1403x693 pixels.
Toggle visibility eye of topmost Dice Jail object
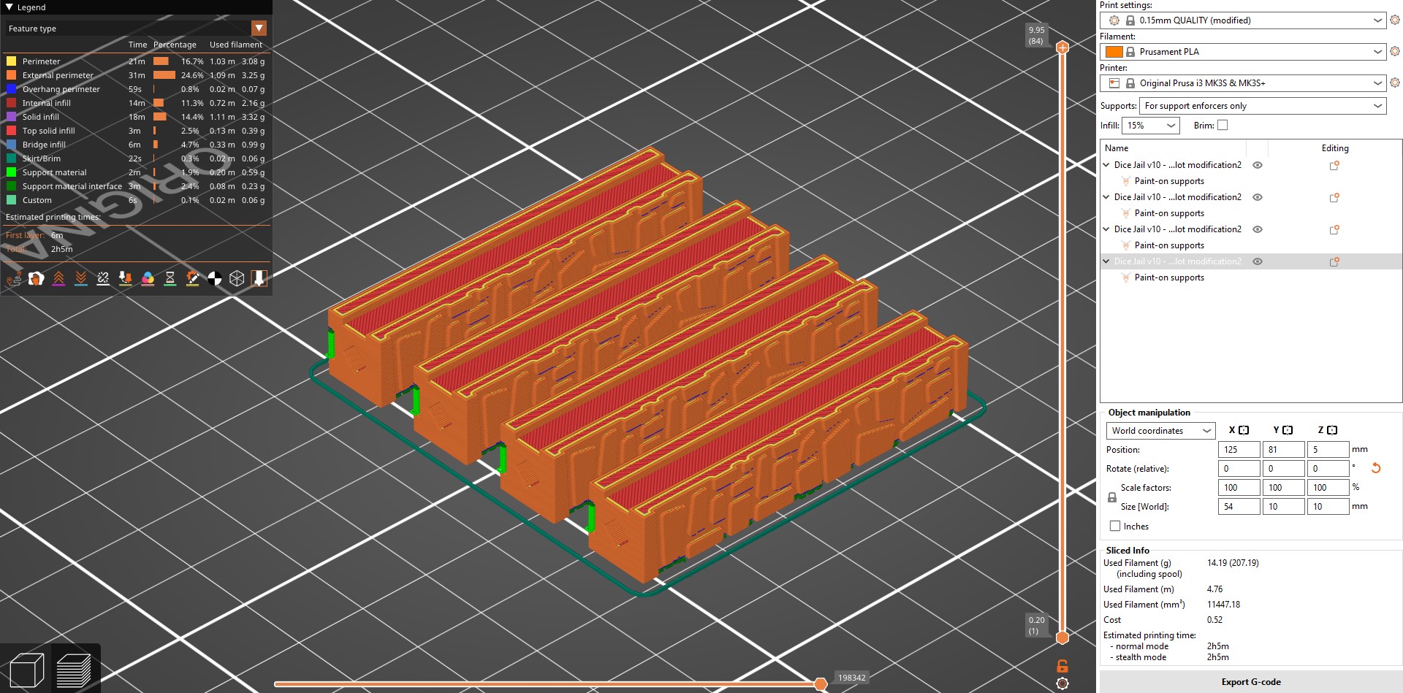1258,165
